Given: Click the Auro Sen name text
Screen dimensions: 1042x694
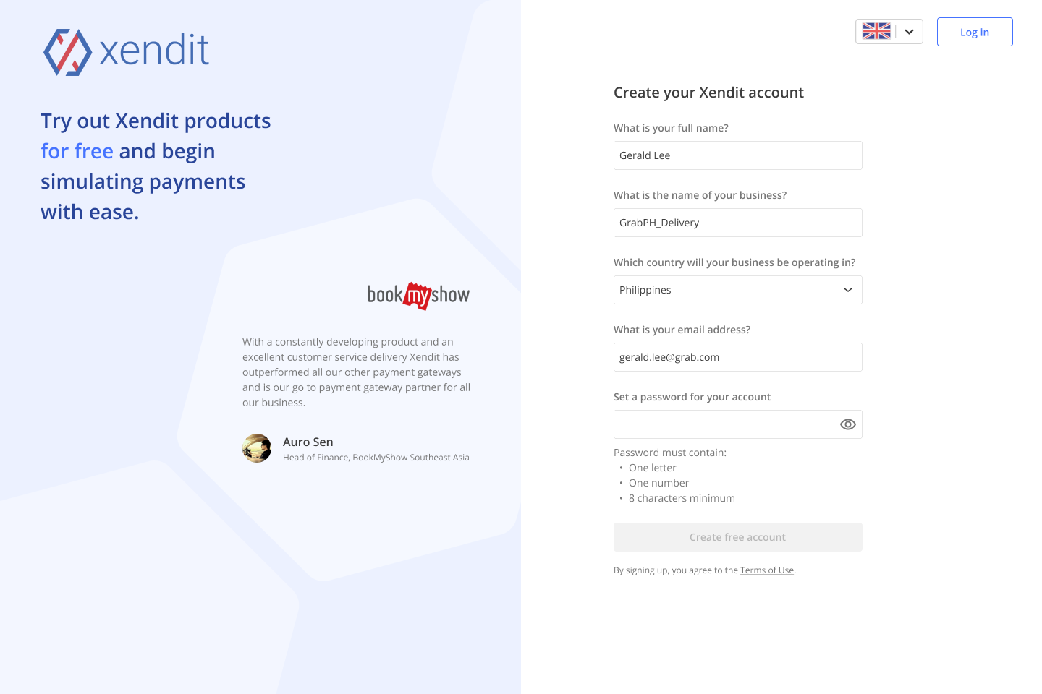Looking at the screenshot, I should coord(308,442).
